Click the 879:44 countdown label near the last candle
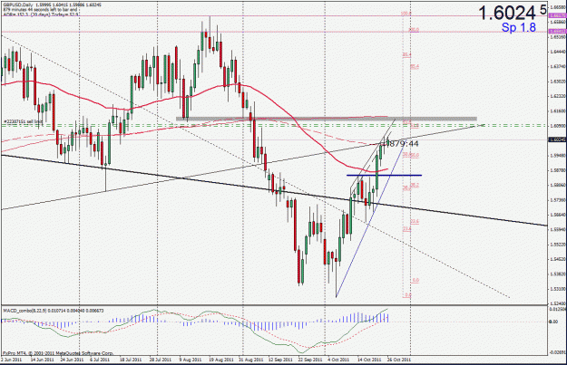The image size is (567, 365). 403,144
